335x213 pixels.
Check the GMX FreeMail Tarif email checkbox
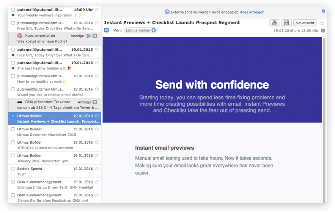coord(13,182)
